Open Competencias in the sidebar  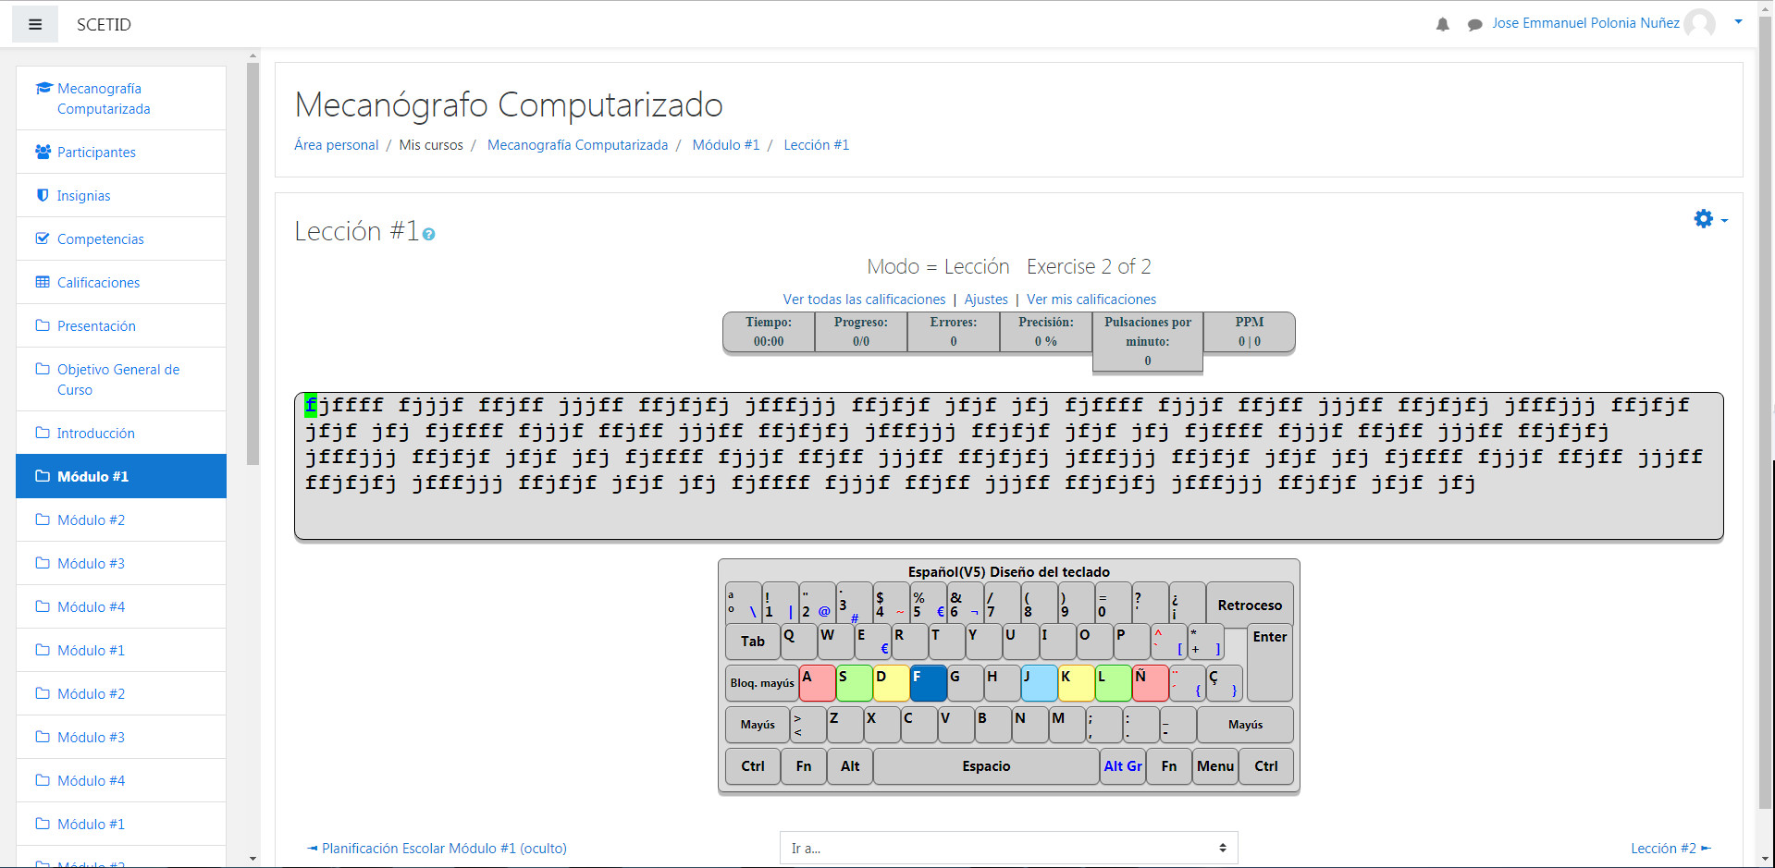(100, 239)
